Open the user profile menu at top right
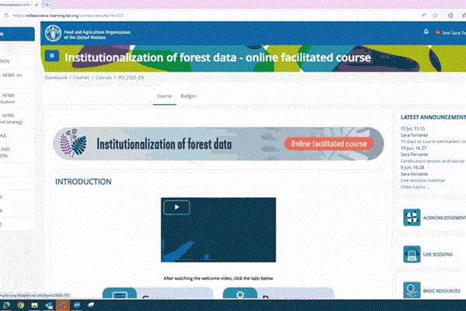Screen dimensions: 466x311 point(450,32)
